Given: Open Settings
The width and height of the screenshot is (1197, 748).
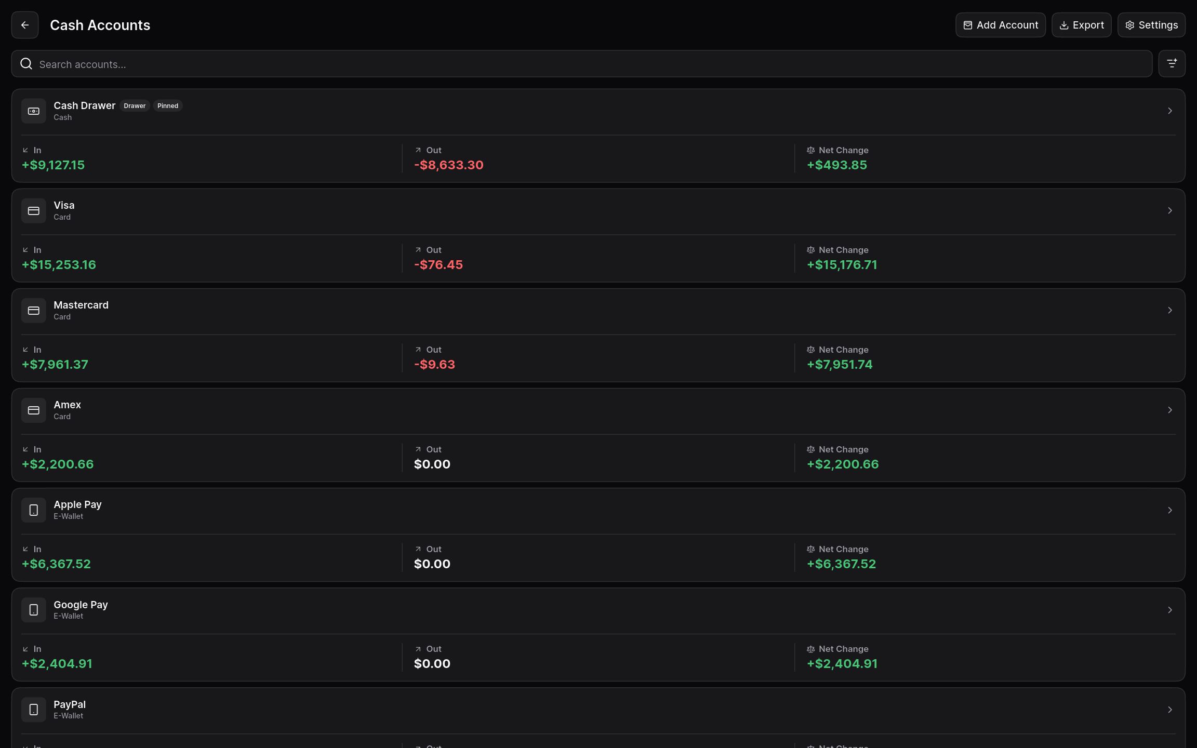Looking at the screenshot, I should tap(1151, 25).
